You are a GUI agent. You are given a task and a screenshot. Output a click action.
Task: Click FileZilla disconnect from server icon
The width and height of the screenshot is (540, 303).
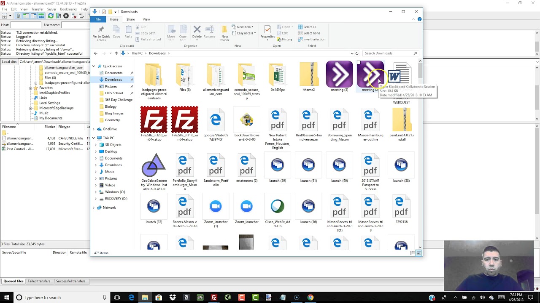(73, 16)
